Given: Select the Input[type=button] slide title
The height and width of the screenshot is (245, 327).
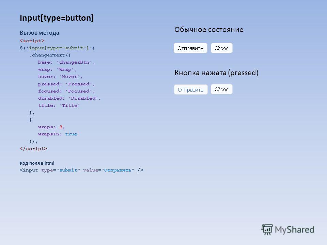Looking at the screenshot, I should tap(57, 18).
